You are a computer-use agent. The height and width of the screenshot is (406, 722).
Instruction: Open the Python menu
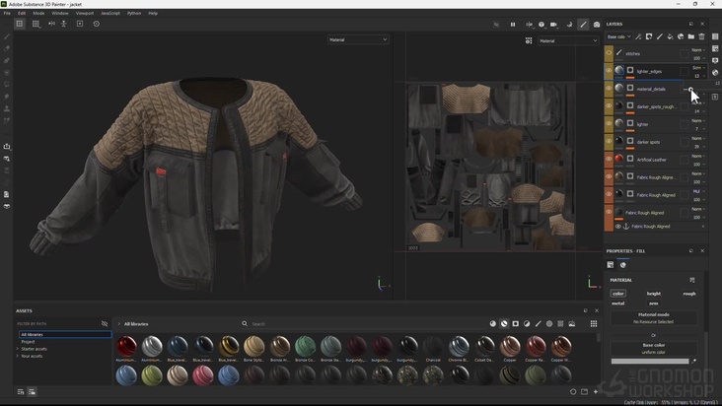[x=134, y=14]
